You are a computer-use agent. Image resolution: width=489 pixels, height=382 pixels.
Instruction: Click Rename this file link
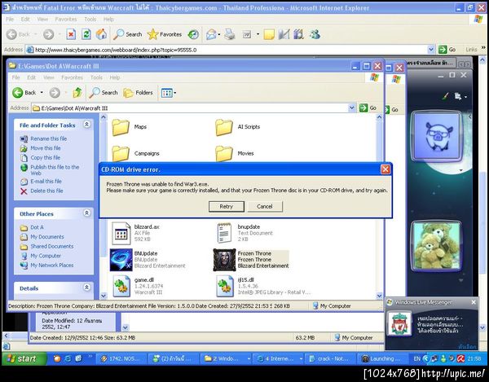(x=48, y=138)
